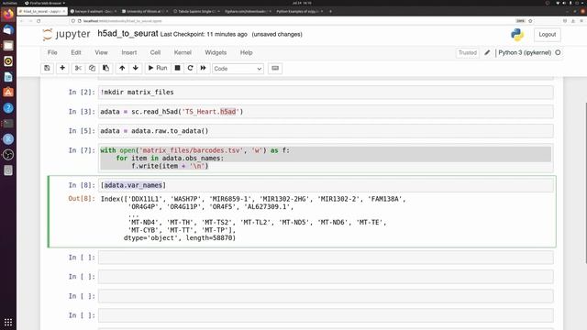This screenshot has width=587, height=330.
Task: Rename the notebook via the h5ad_to_seurat title
Action: point(127,34)
